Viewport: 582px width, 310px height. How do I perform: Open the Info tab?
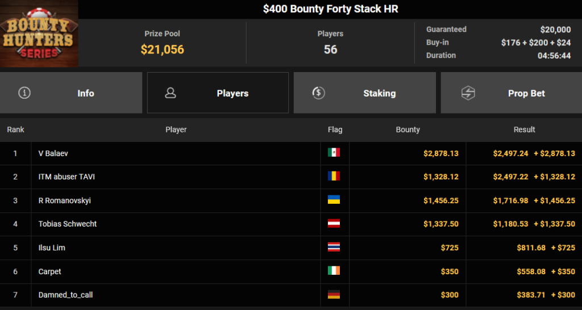pyautogui.click(x=71, y=93)
